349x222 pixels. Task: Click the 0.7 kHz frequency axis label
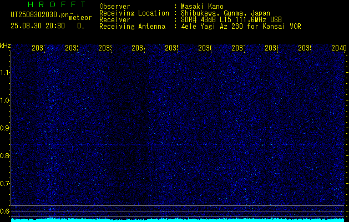point(5,184)
